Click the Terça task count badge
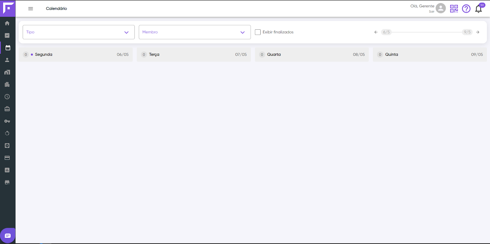This screenshot has width=490, height=244. pos(144,55)
